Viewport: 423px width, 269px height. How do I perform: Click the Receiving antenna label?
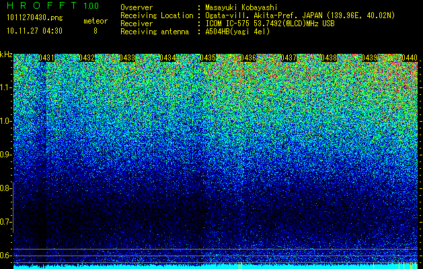coord(155,32)
